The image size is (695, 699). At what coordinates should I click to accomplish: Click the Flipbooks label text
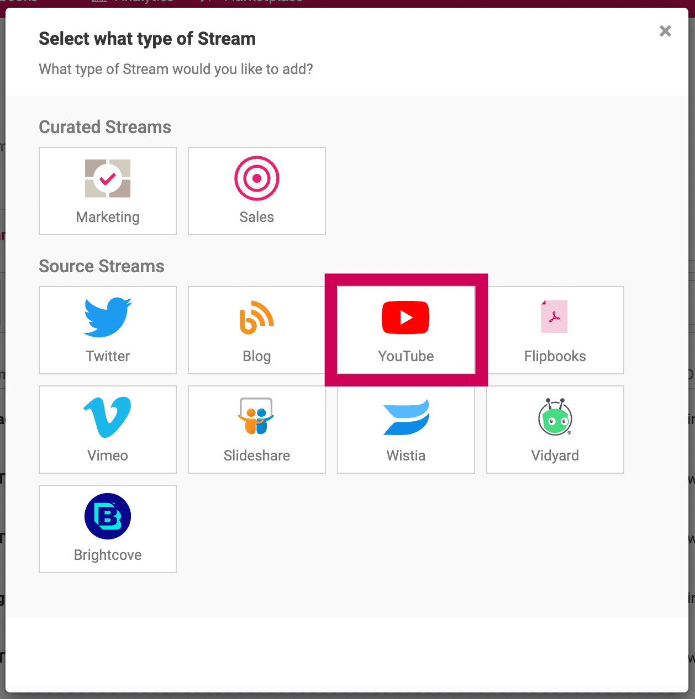[555, 356]
